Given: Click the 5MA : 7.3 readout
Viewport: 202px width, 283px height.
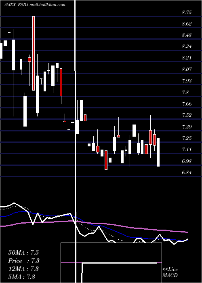Looking at the screenshot, I should pos(22,277).
